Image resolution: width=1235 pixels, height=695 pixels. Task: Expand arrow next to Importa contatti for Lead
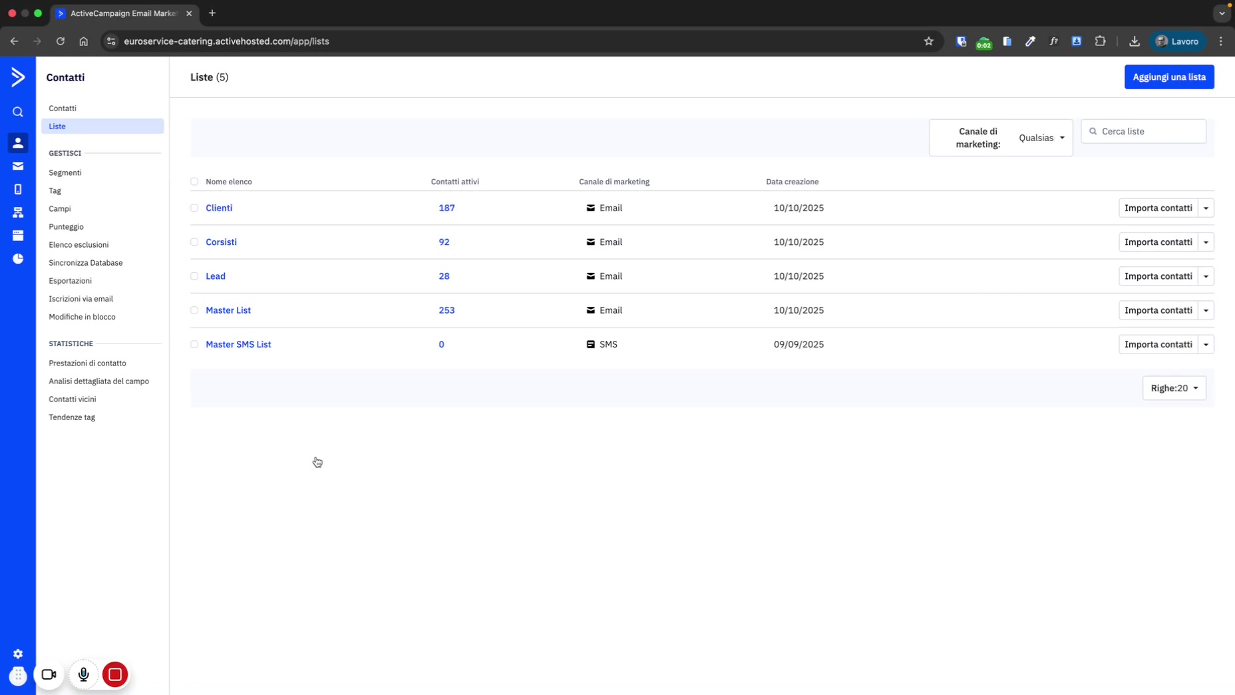pos(1206,276)
